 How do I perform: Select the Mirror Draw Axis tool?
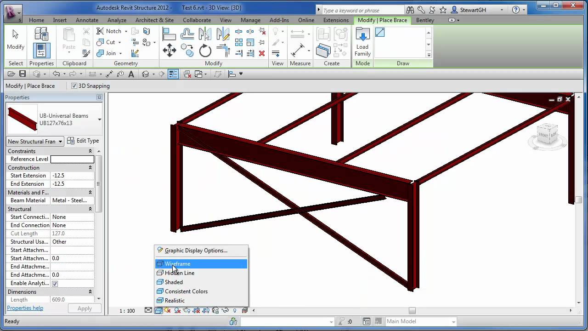click(x=223, y=34)
